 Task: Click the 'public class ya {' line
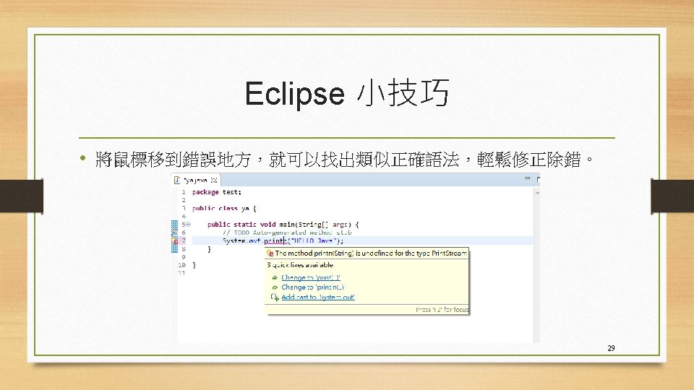(x=224, y=208)
